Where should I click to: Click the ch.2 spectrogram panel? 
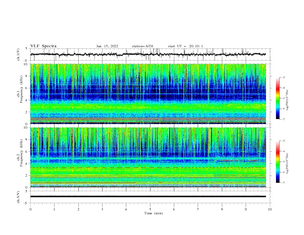click(148, 157)
